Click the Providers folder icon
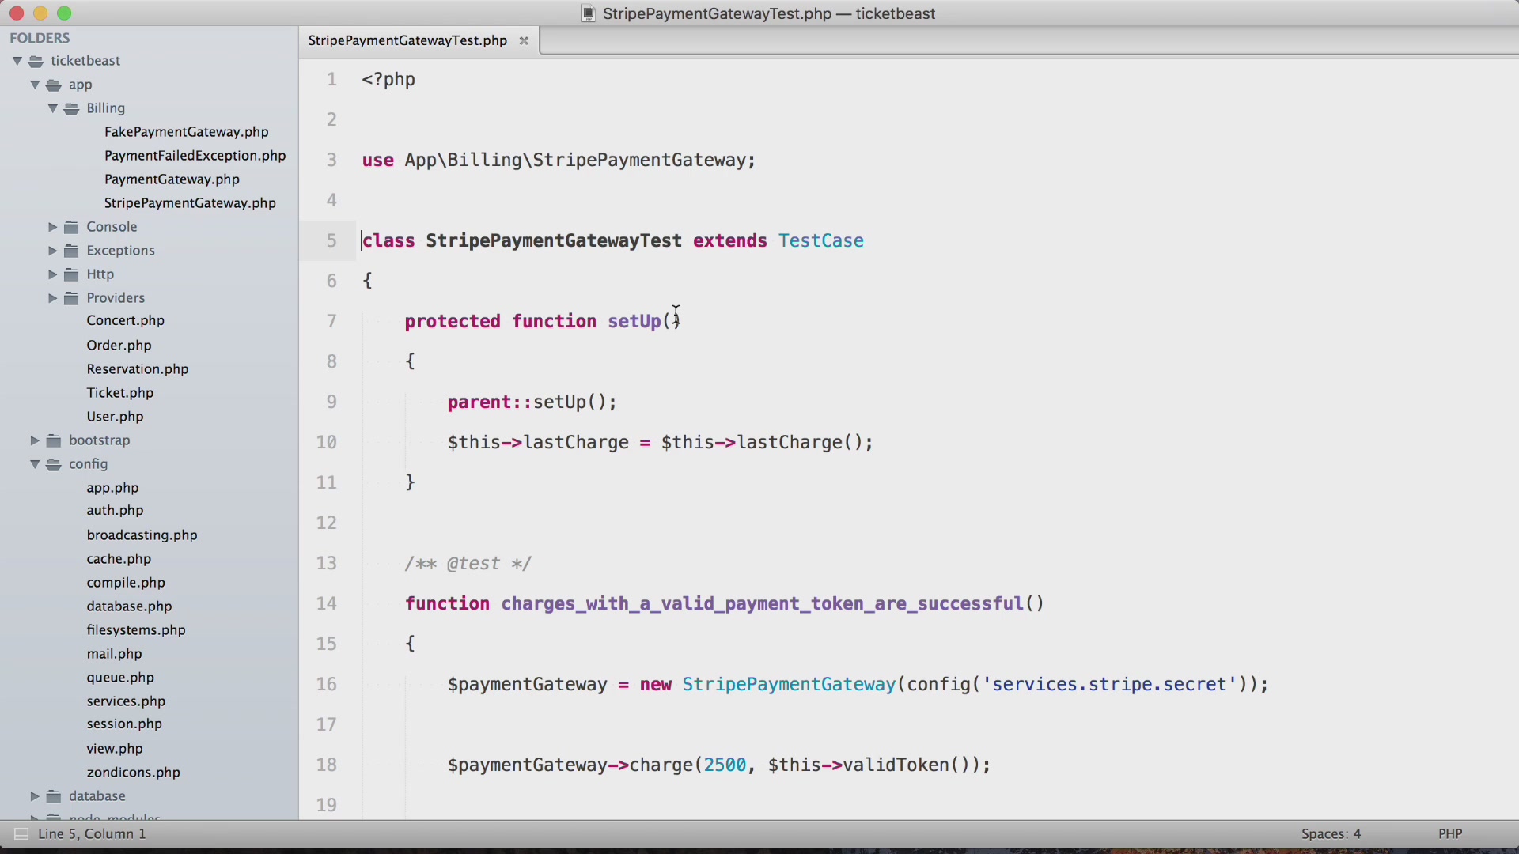 [x=71, y=298]
